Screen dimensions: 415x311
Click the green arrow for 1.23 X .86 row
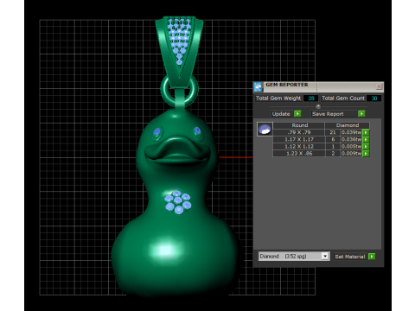(366, 154)
